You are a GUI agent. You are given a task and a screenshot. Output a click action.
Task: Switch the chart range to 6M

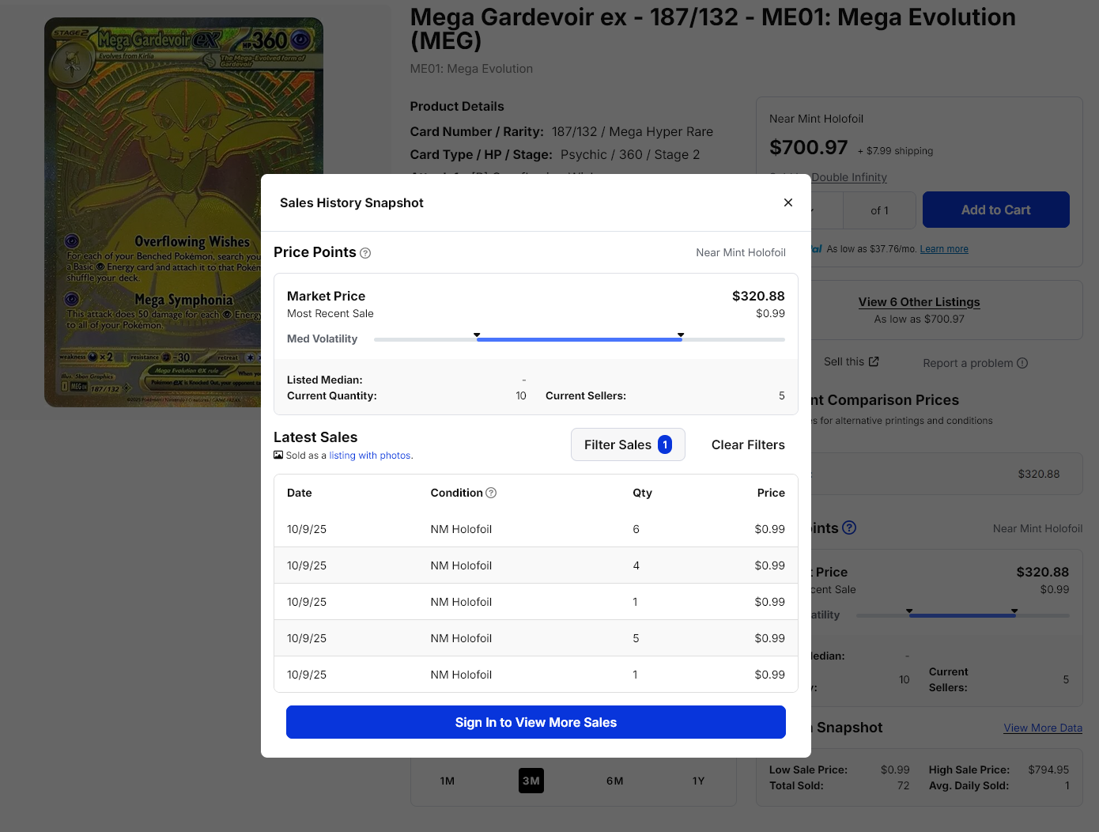(615, 781)
